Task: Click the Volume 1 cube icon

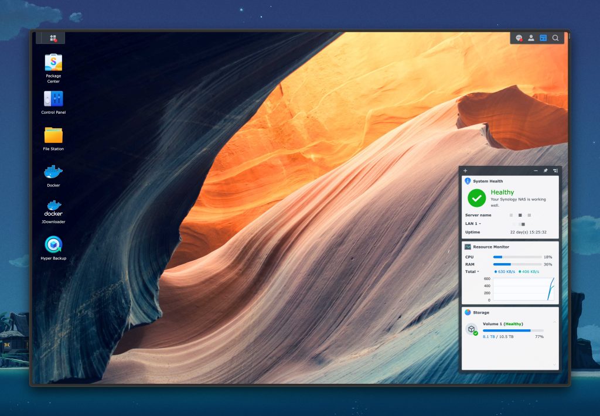Action: pyautogui.click(x=472, y=329)
